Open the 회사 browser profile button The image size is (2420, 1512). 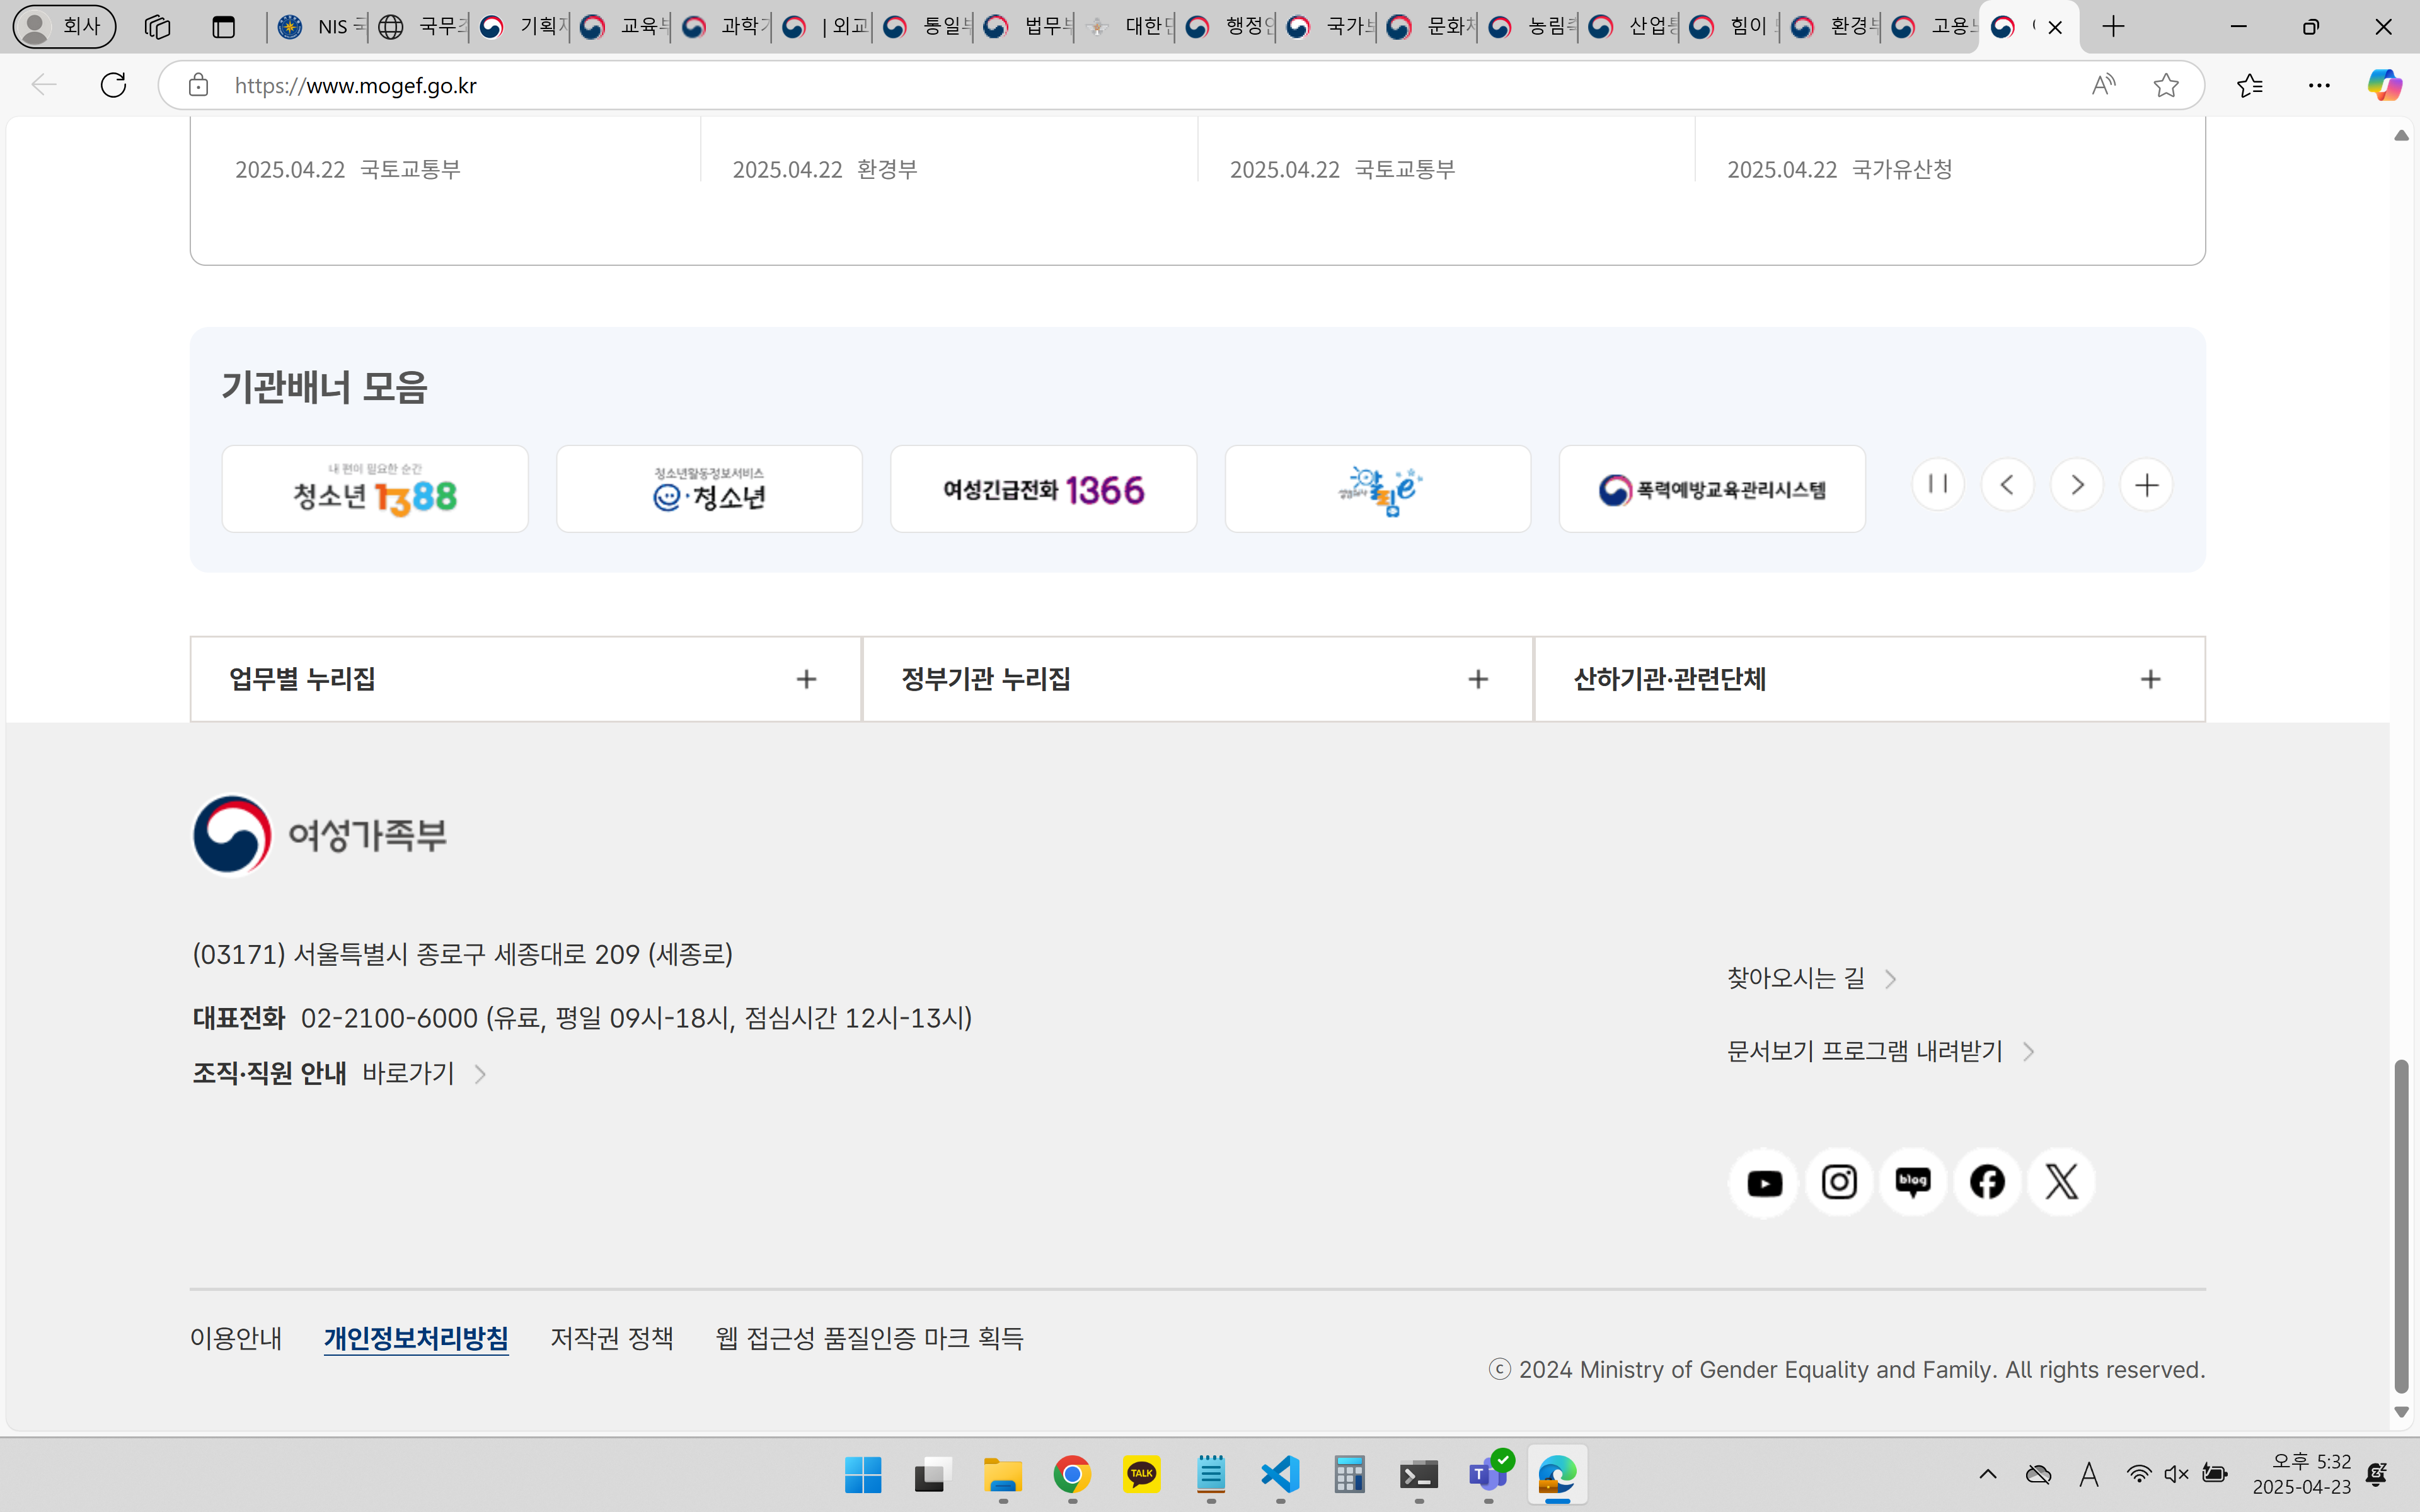(64, 27)
